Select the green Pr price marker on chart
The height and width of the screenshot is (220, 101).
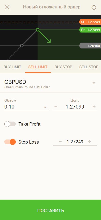[x=90, y=30]
